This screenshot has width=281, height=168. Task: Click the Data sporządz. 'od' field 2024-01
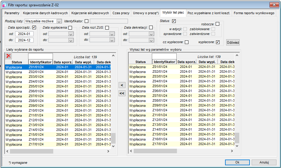(x=24, y=34)
